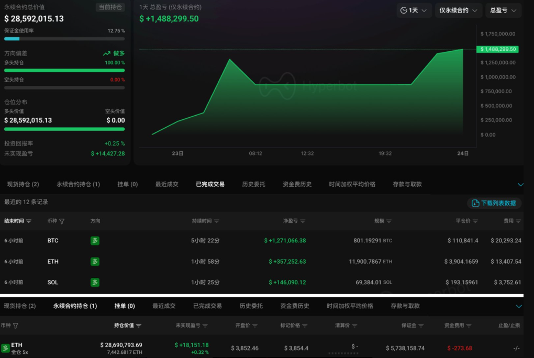
Task: Open the 存款与取款 tab above completed trades
Action: (407, 184)
